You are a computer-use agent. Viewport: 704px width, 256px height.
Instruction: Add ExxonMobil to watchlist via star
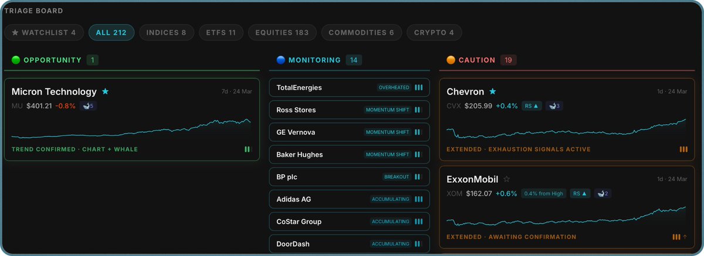coord(507,179)
